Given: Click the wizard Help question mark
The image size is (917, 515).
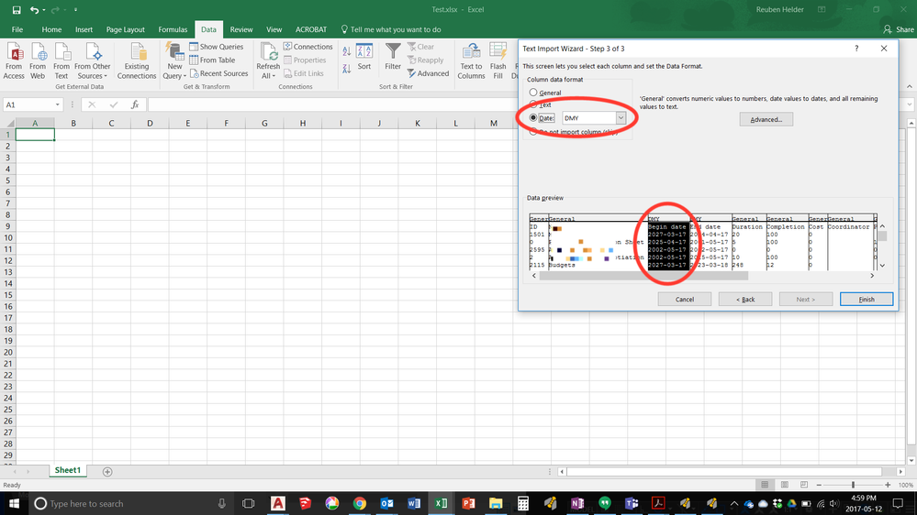Looking at the screenshot, I should coord(856,49).
